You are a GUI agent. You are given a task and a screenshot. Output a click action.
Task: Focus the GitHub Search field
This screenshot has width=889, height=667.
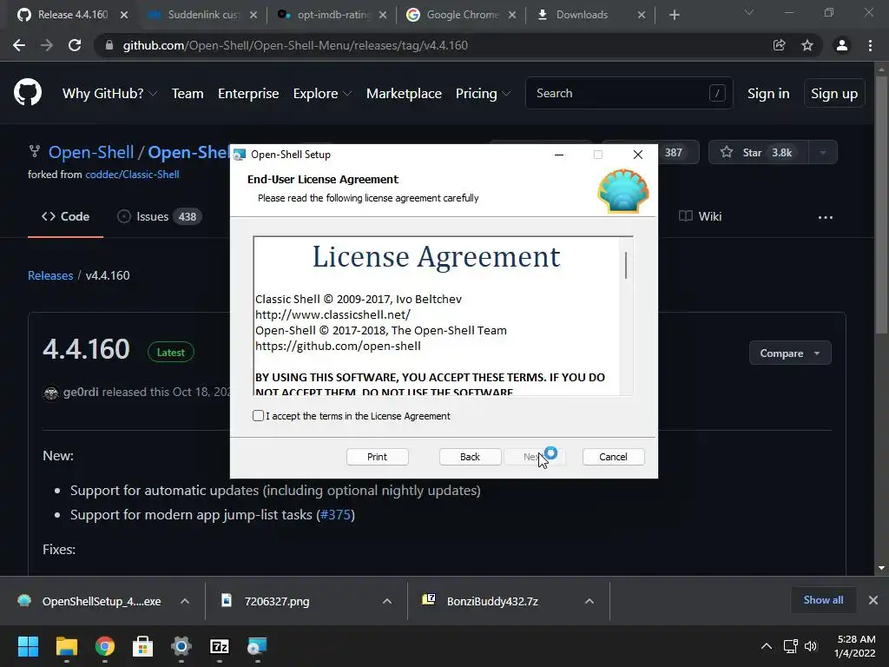(629, 93)
